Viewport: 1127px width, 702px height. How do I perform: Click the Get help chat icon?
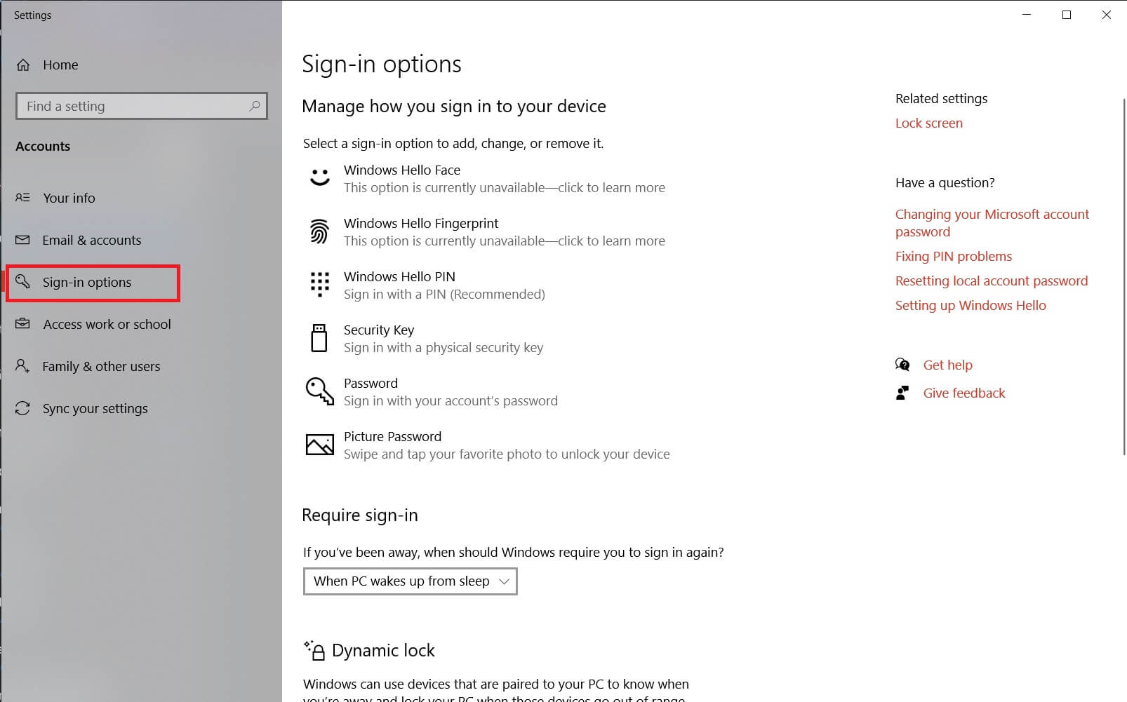coord(902,365)
